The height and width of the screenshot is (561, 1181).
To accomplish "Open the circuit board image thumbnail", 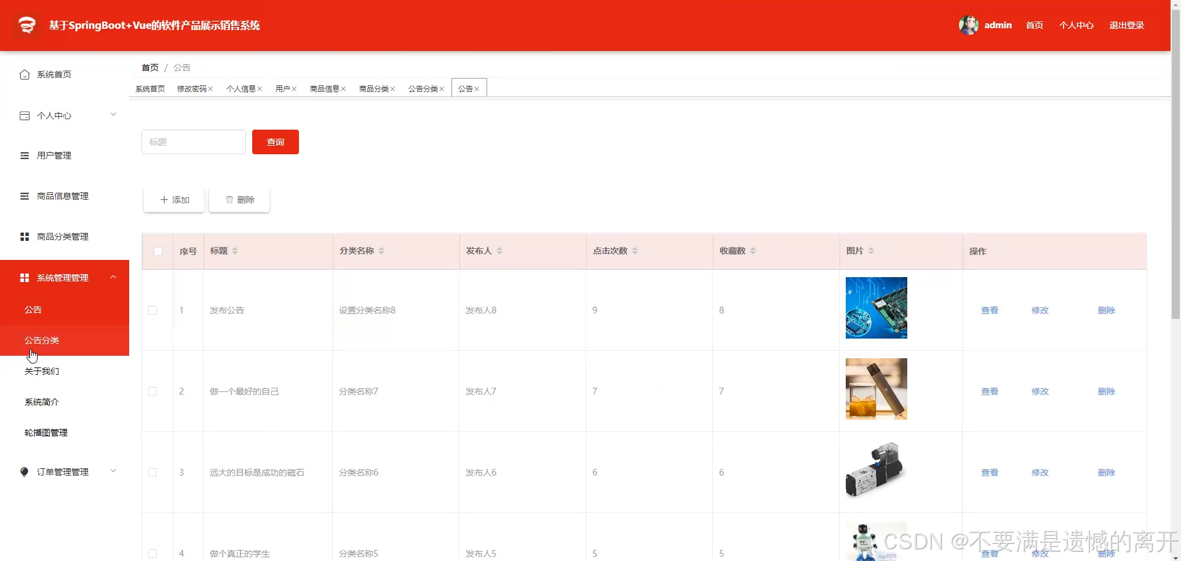I will click(x=877, y=308).
